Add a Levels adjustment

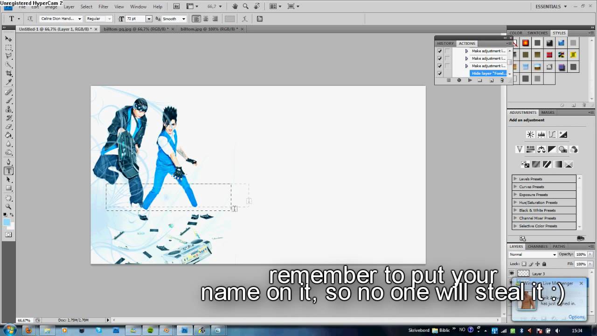click(541, 134)
